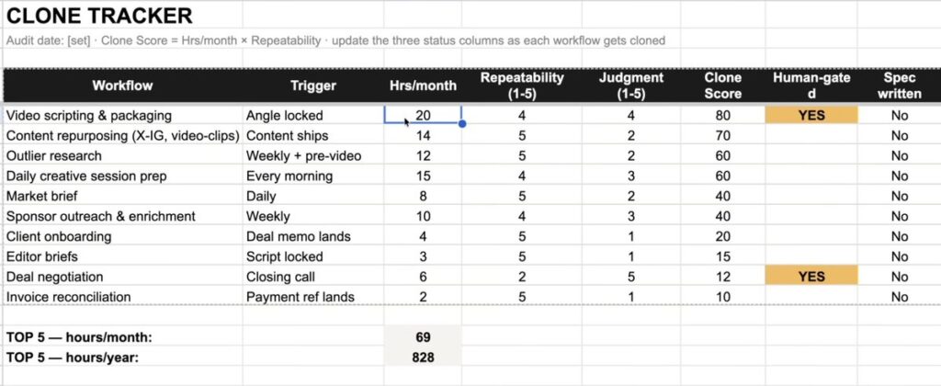Select the 828 hours/year total cell
The image size is (941, 386).
point(423,358)
